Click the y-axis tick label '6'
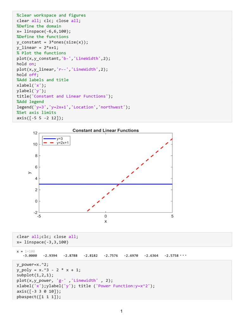The width and height of the screenshot is (243, 325). [36, 167]
